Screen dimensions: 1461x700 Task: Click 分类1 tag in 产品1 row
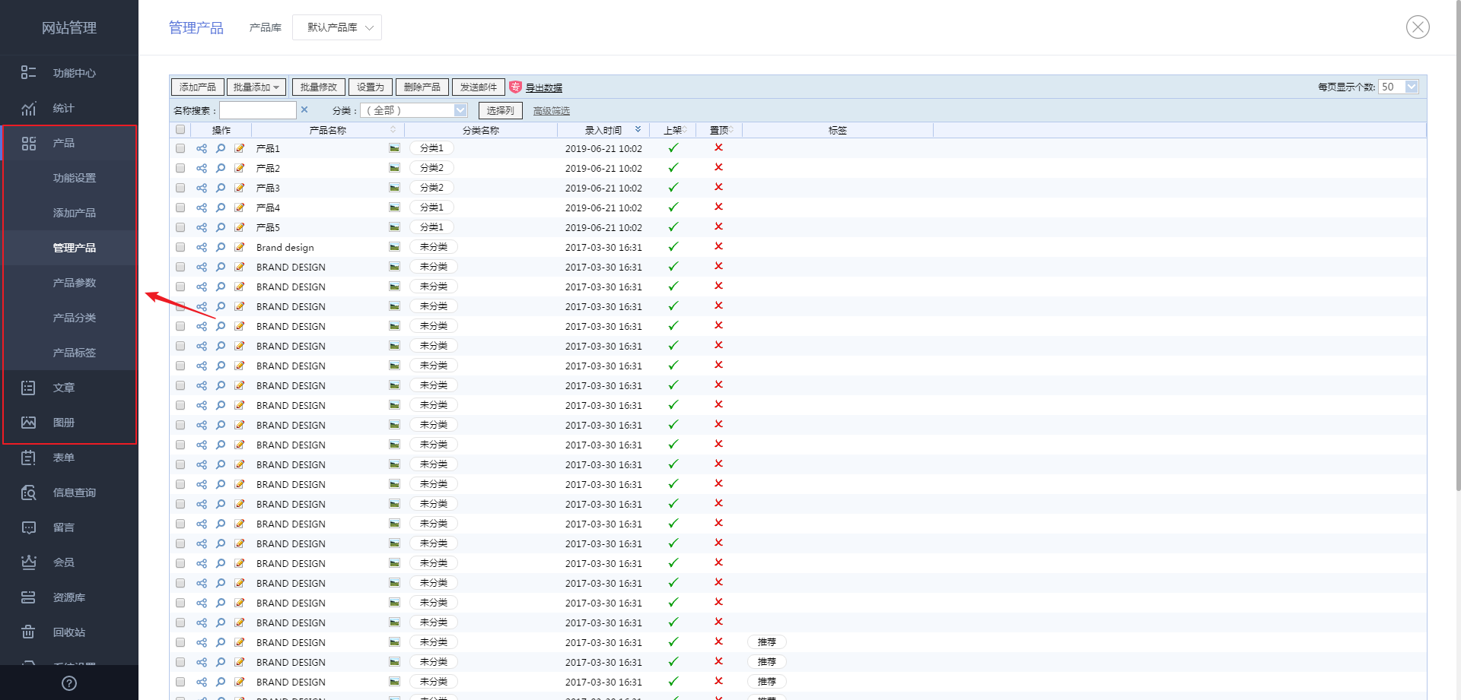click(x=431, y=148)
